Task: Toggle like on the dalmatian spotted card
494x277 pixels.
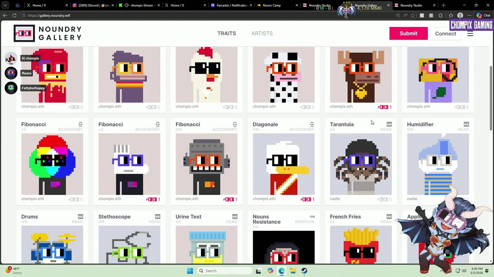Action: click(308, 107)
